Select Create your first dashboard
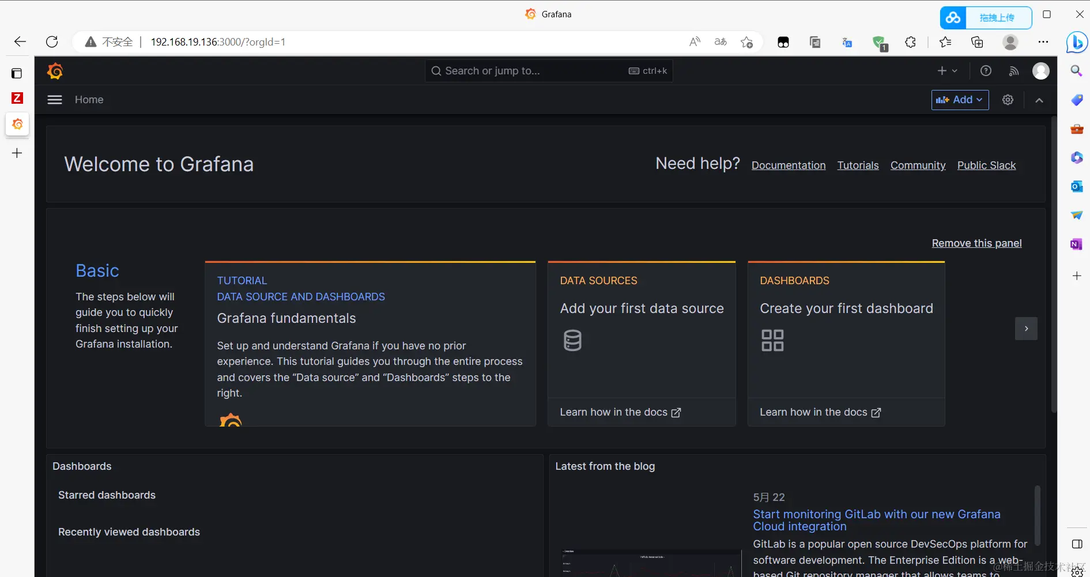 (846, 308)
